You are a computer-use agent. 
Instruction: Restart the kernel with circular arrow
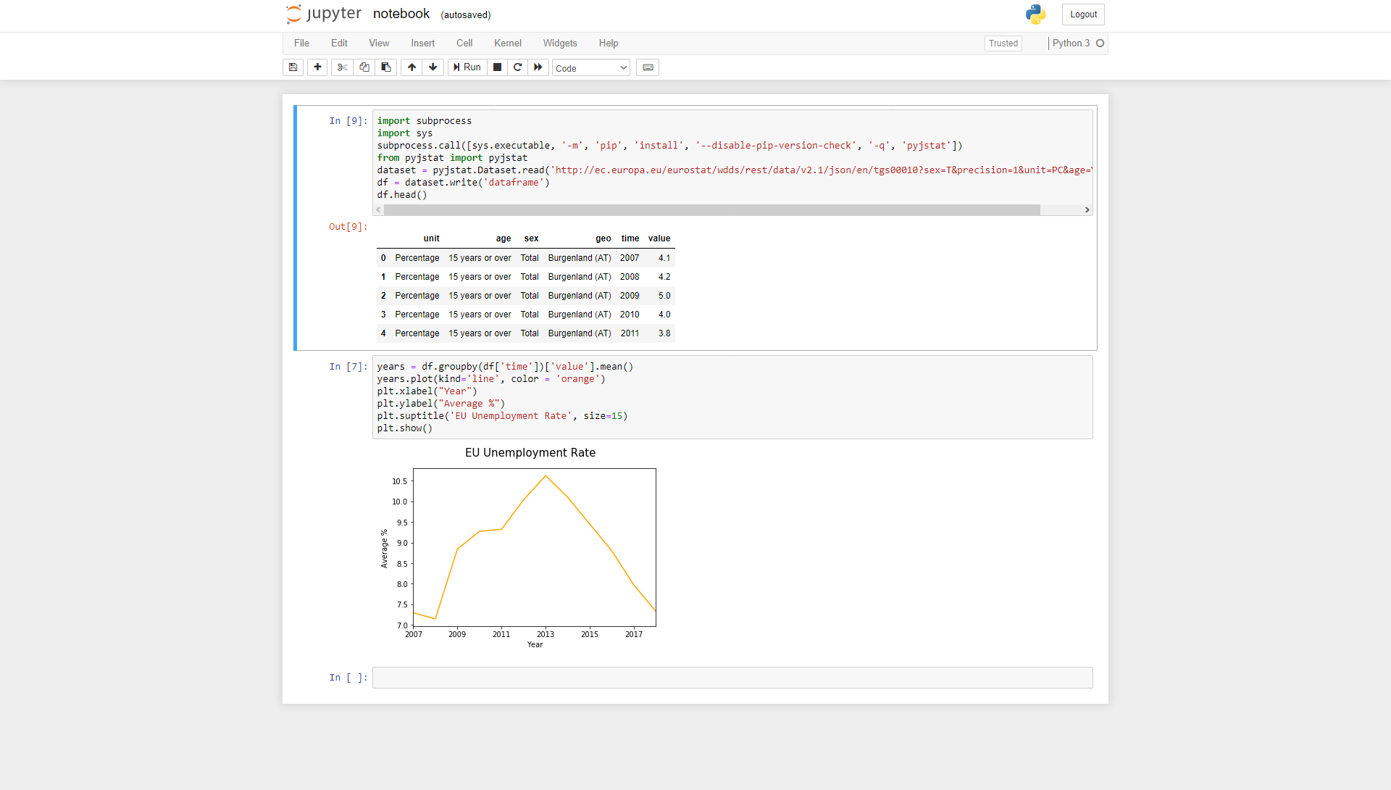517,67
